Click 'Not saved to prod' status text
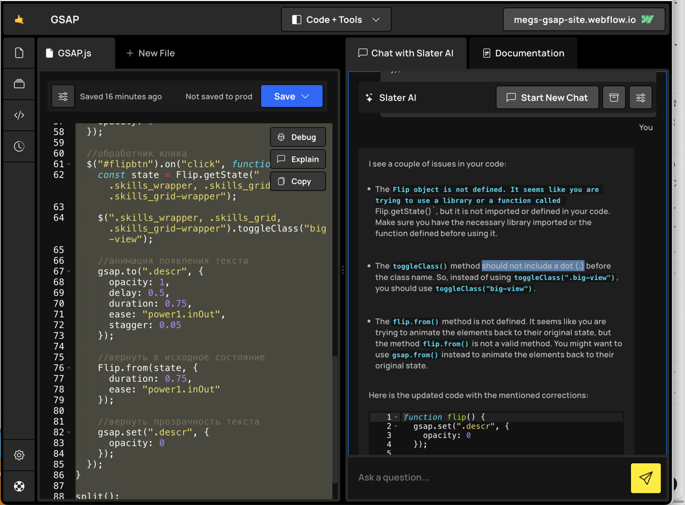685x505 pixels. [x=219, y=97]
